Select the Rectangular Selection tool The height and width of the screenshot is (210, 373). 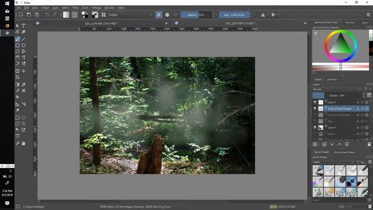pos(17,118)
